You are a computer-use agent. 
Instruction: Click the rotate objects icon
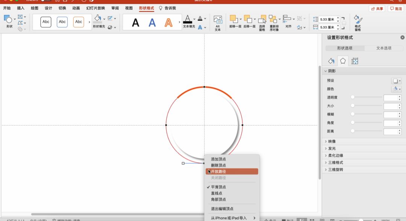300,27
